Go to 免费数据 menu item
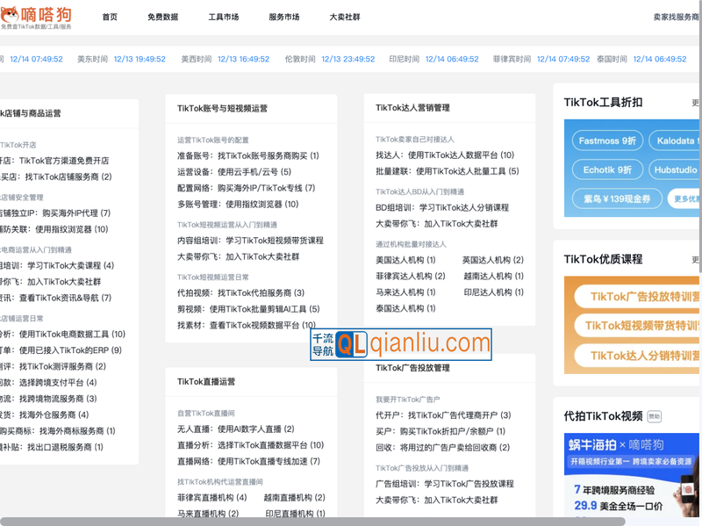This screenshot has height=526, width=702. (162, 17)
